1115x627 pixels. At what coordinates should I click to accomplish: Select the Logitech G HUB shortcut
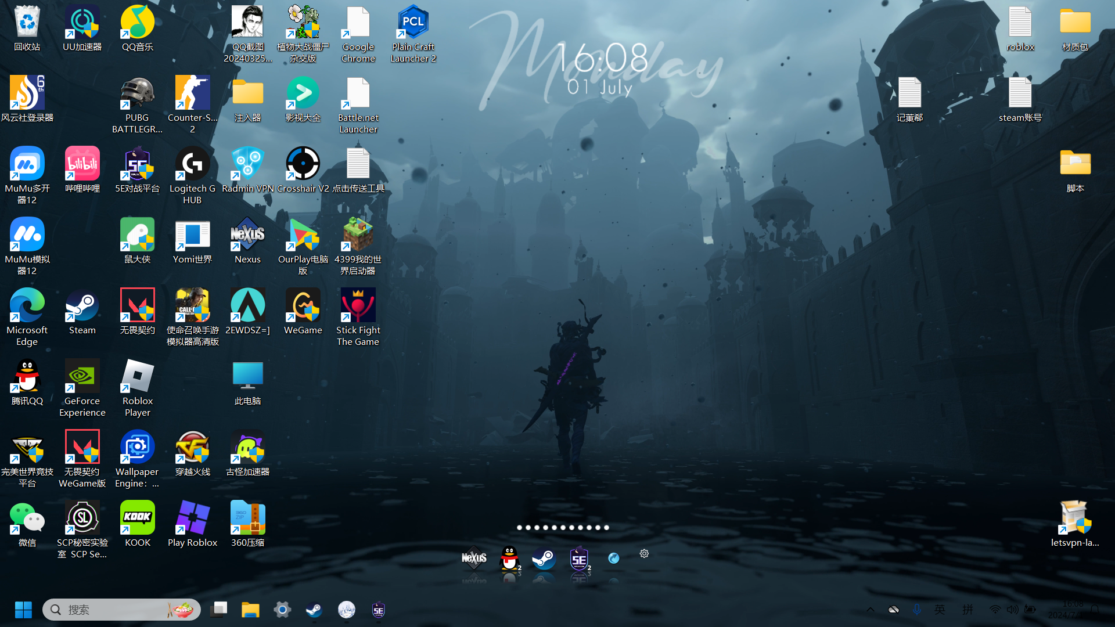193,175
